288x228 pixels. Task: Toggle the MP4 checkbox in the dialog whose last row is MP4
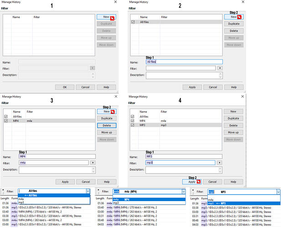coord(6,121)
